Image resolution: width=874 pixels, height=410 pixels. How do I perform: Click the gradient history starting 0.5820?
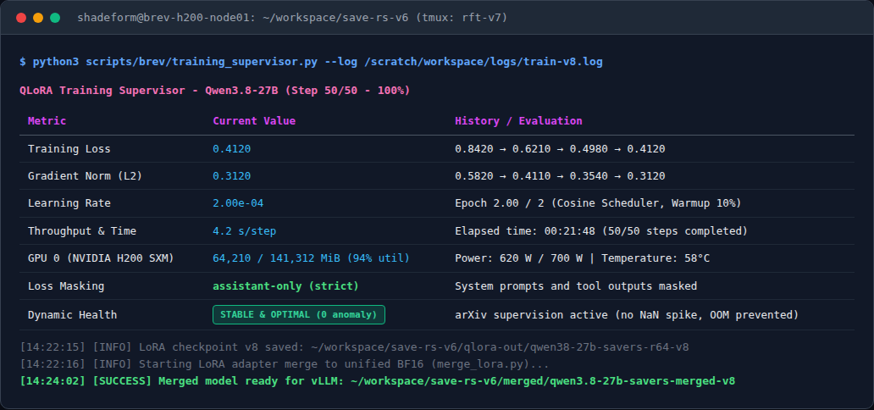pos(560,176)
